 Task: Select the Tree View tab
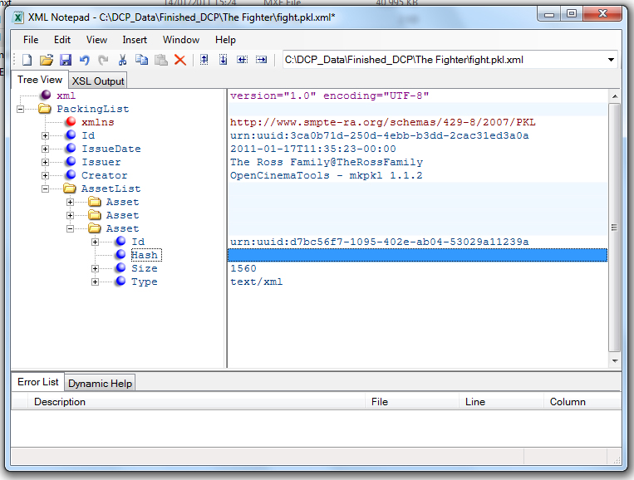pos(40,80)
